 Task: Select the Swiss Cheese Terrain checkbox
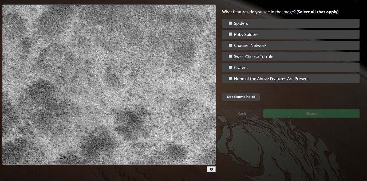coord(230,56)
